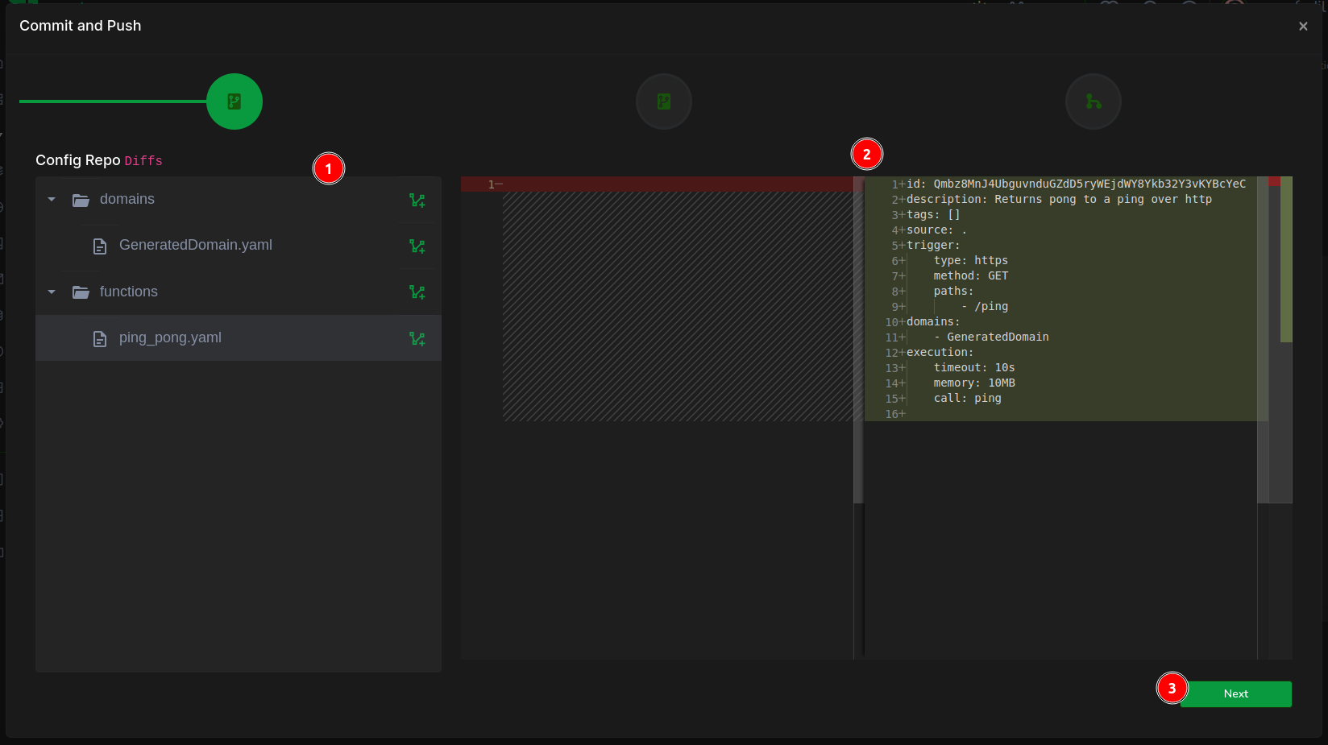Close the Commit and Push dialog
This screenshot has height=745, width=1328.
[x=1303, y=26]
